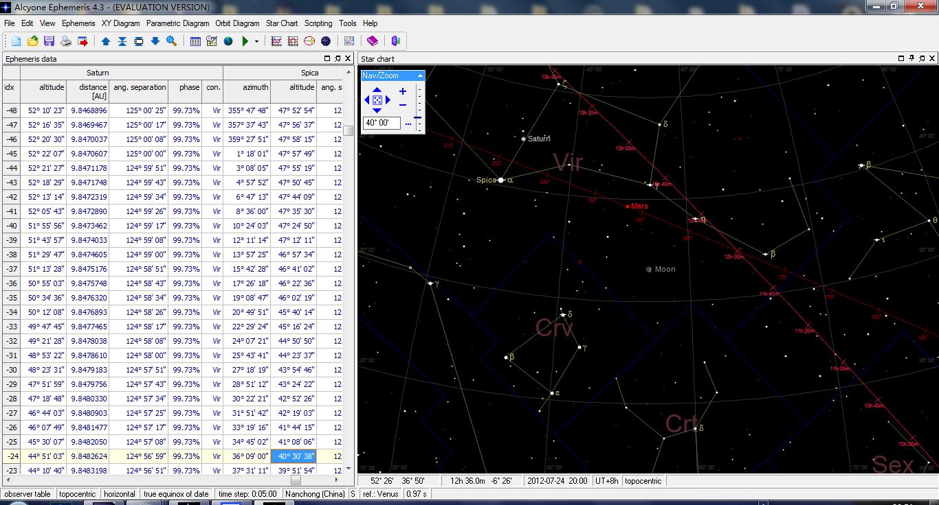939x505 pixels.
Task: Maximize the Star chart panel
Action: [x=902, y=59]
